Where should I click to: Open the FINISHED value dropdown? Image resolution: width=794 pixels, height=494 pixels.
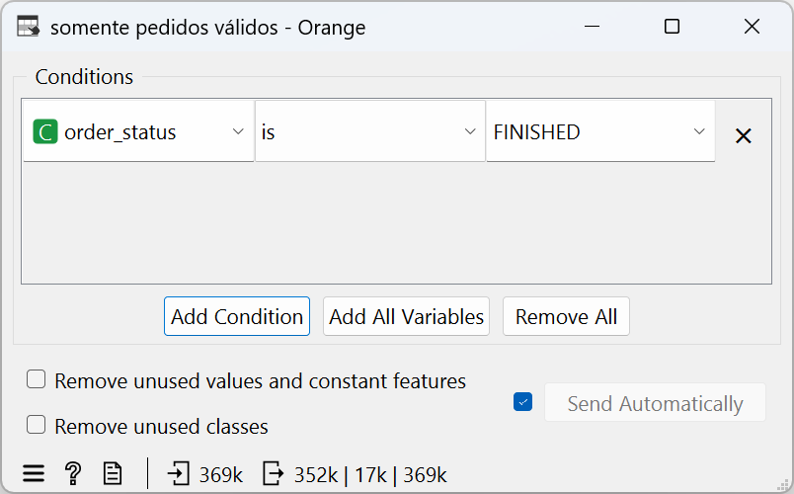pyautogui.click(x=600, y=131)
